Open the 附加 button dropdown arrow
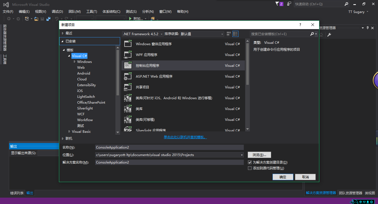This screenshot has width=378, height=204. 146,19
